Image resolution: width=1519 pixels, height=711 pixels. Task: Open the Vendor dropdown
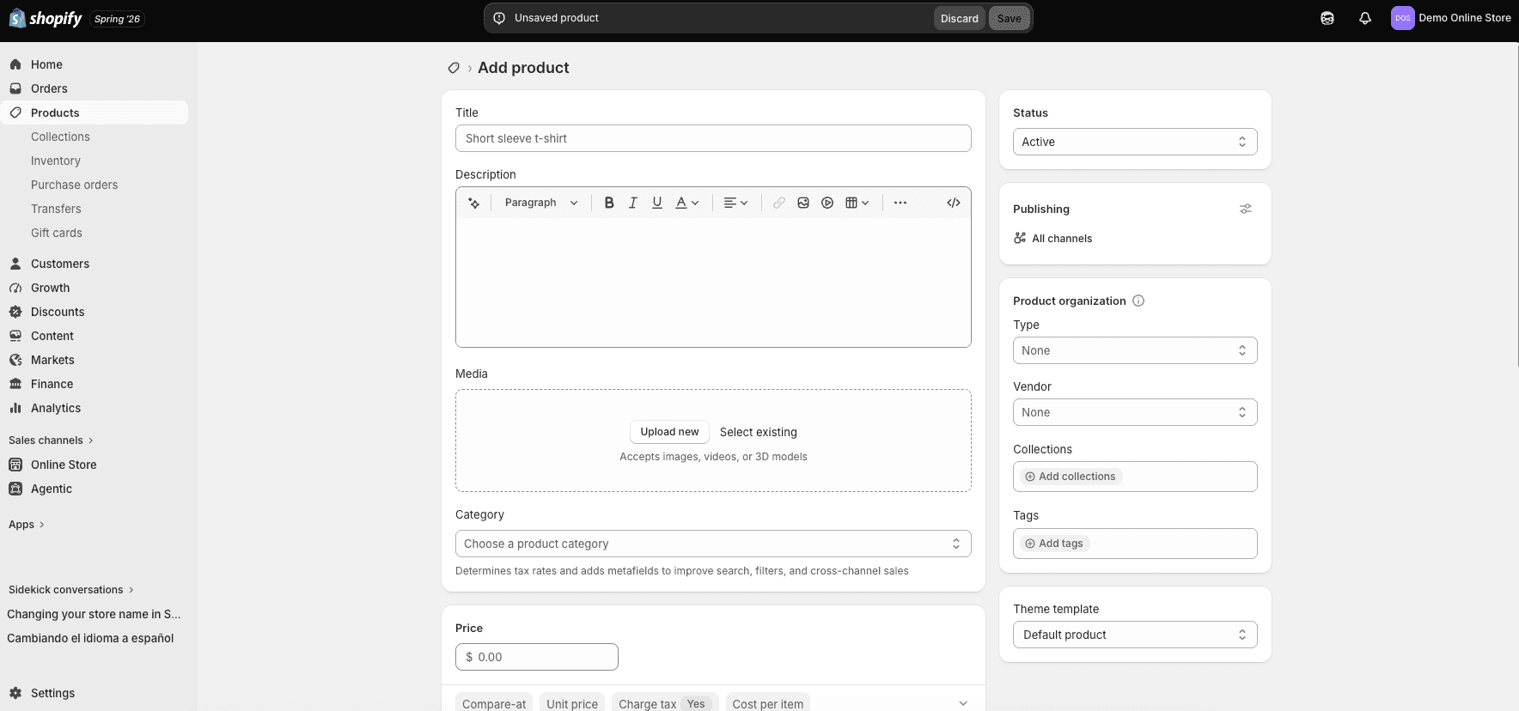pos(1135,412)
